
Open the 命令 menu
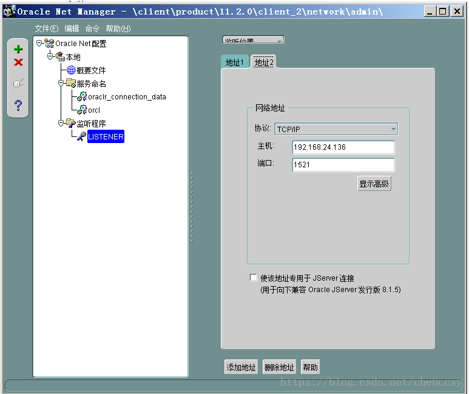click(x=92, y=29)
